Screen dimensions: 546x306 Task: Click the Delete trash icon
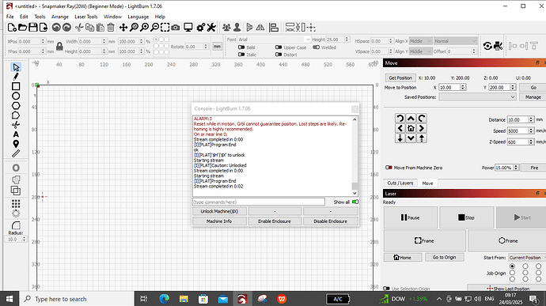(111, 27)
